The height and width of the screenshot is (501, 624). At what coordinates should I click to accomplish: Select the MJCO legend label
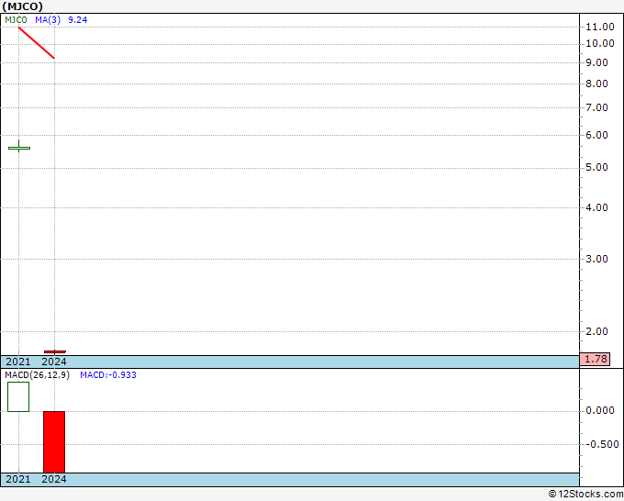click(x=16, y=20)
